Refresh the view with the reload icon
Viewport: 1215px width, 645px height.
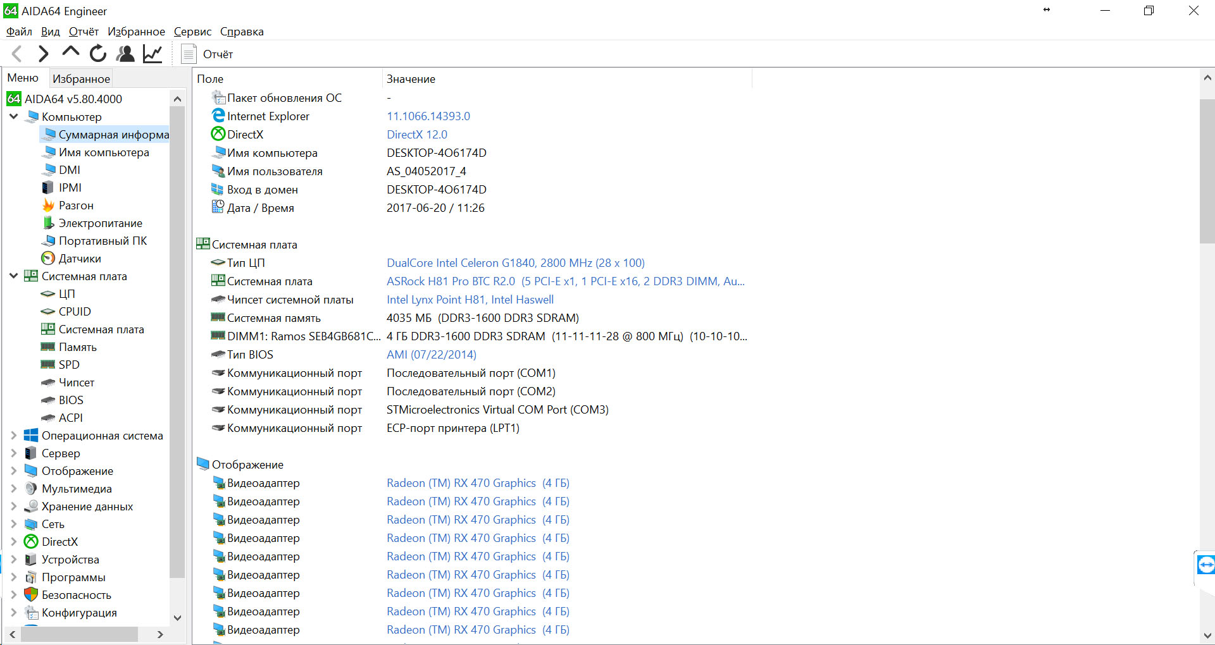(x=98, y=54)
